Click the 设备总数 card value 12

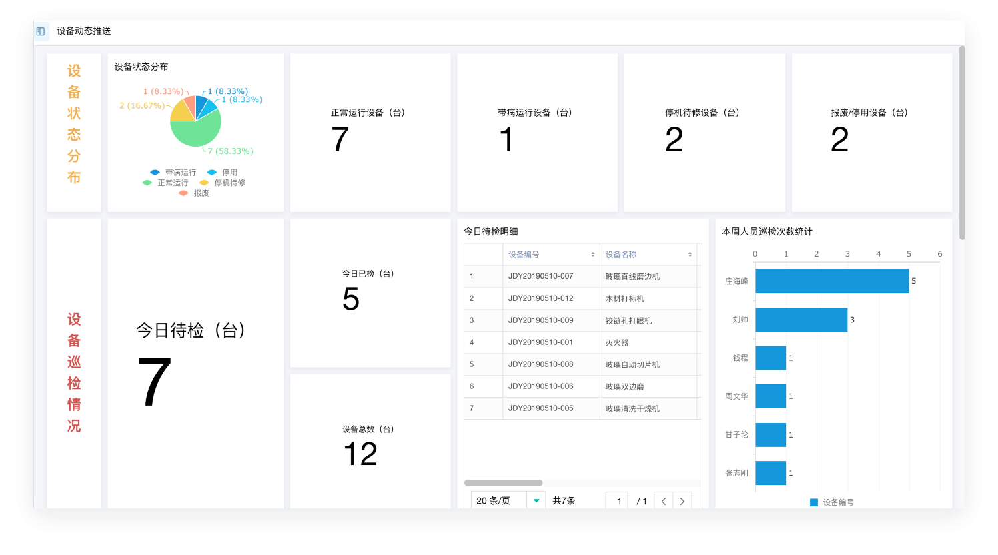[x=360, y=454]
